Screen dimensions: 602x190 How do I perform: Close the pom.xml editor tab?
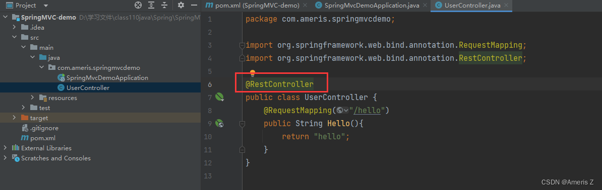click(x=305, y=6)
